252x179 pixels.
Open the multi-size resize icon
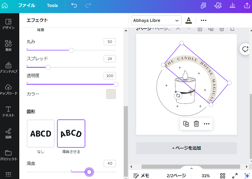pos(203,6)
